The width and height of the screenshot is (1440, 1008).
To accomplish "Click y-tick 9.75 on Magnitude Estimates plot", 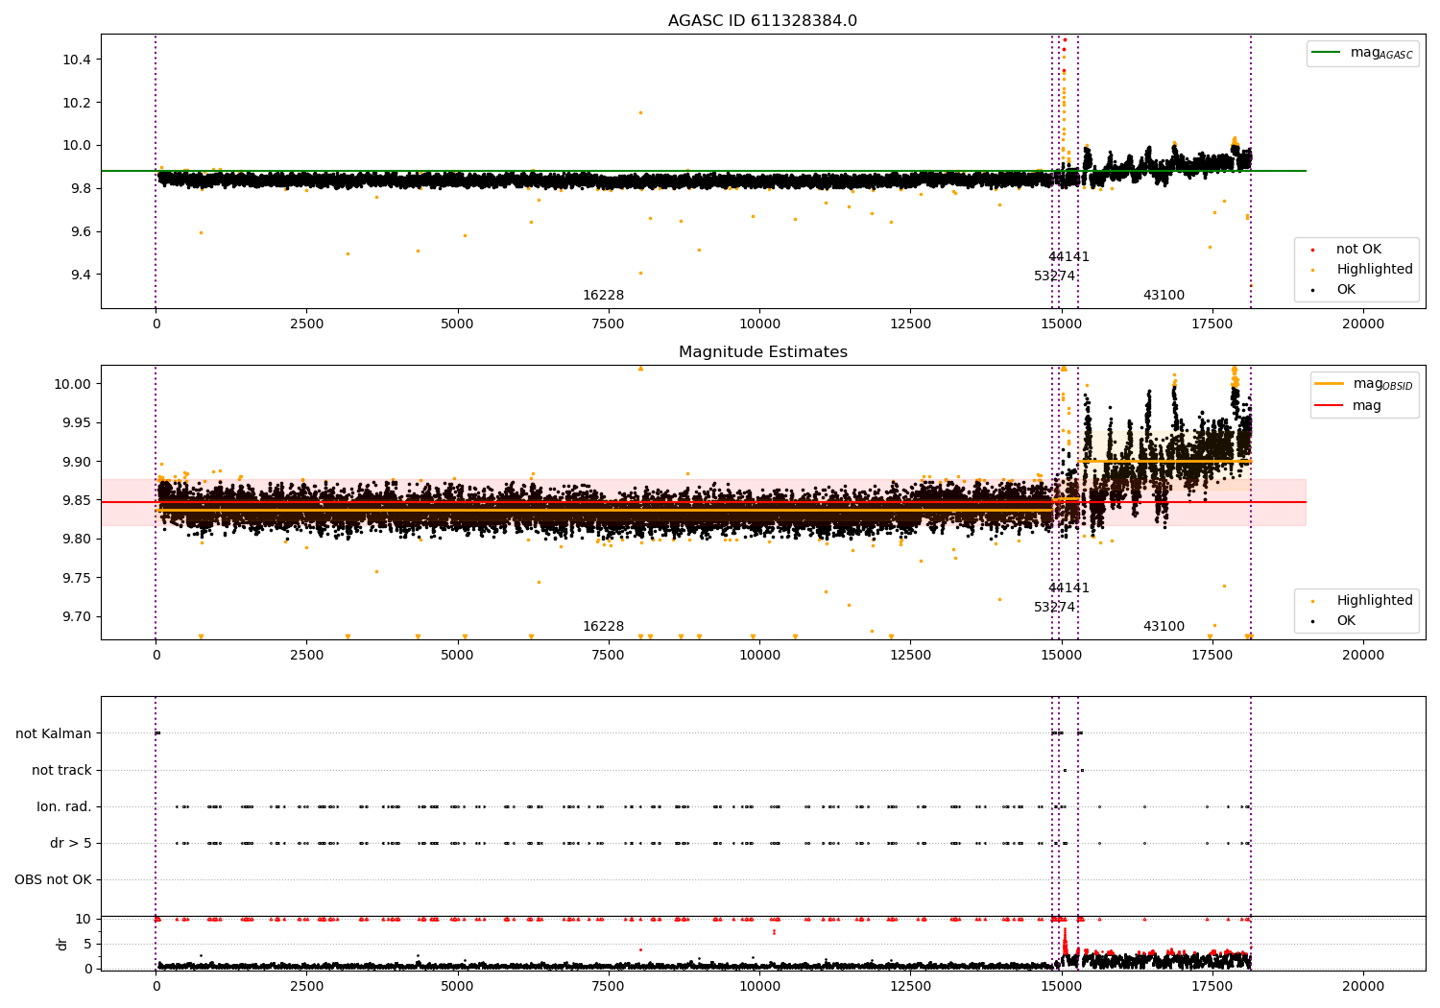I will [x=81, y=578].
